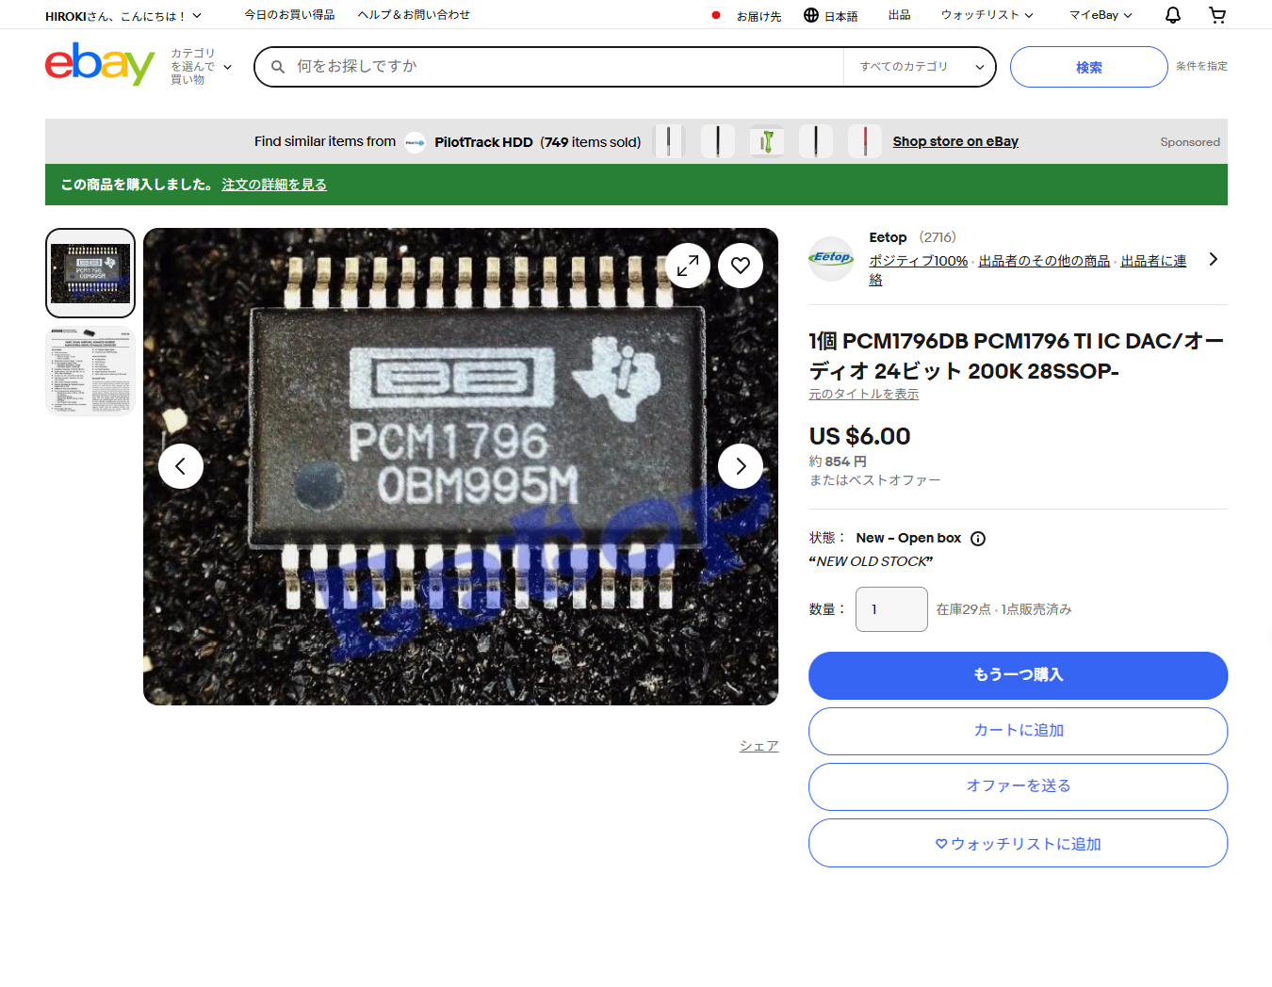The width and height of the screenshot is (1272, 987).
Task: Click the Eetop seller logo
Action: (831, 258)
